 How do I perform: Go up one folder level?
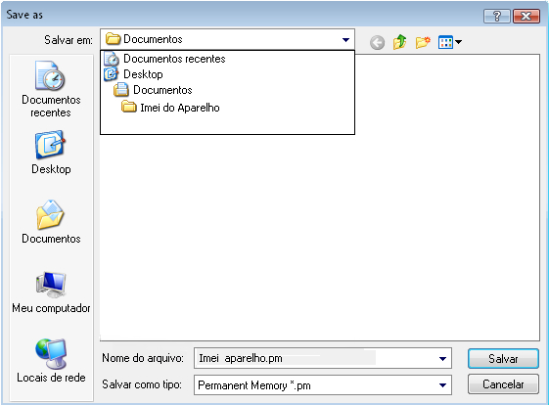pyautogui.click(x=399, y=42)
